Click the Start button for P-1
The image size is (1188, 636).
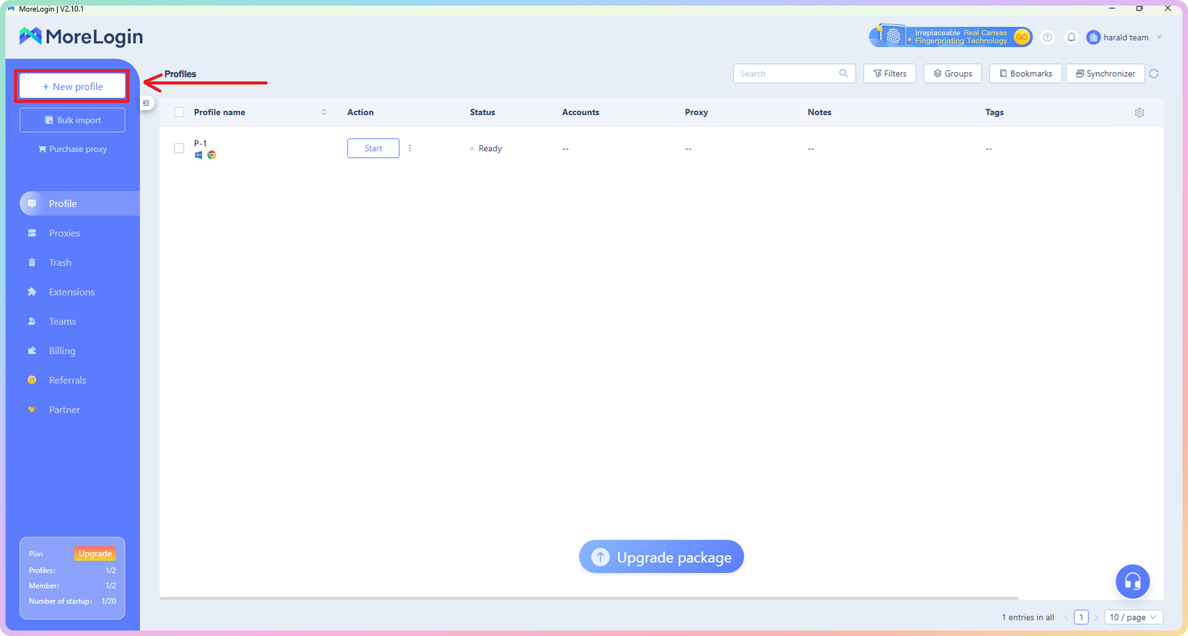coord(373,148)
